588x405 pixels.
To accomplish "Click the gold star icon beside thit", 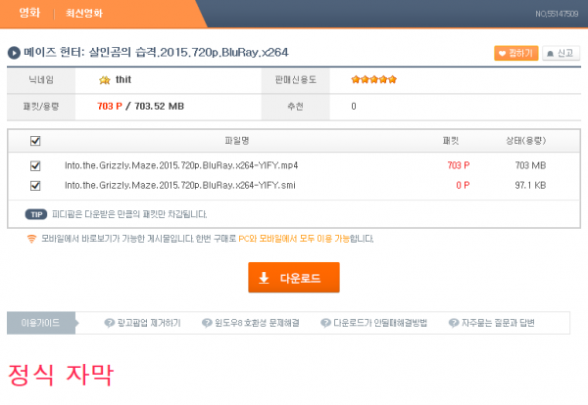I will (x=104, y=79).
